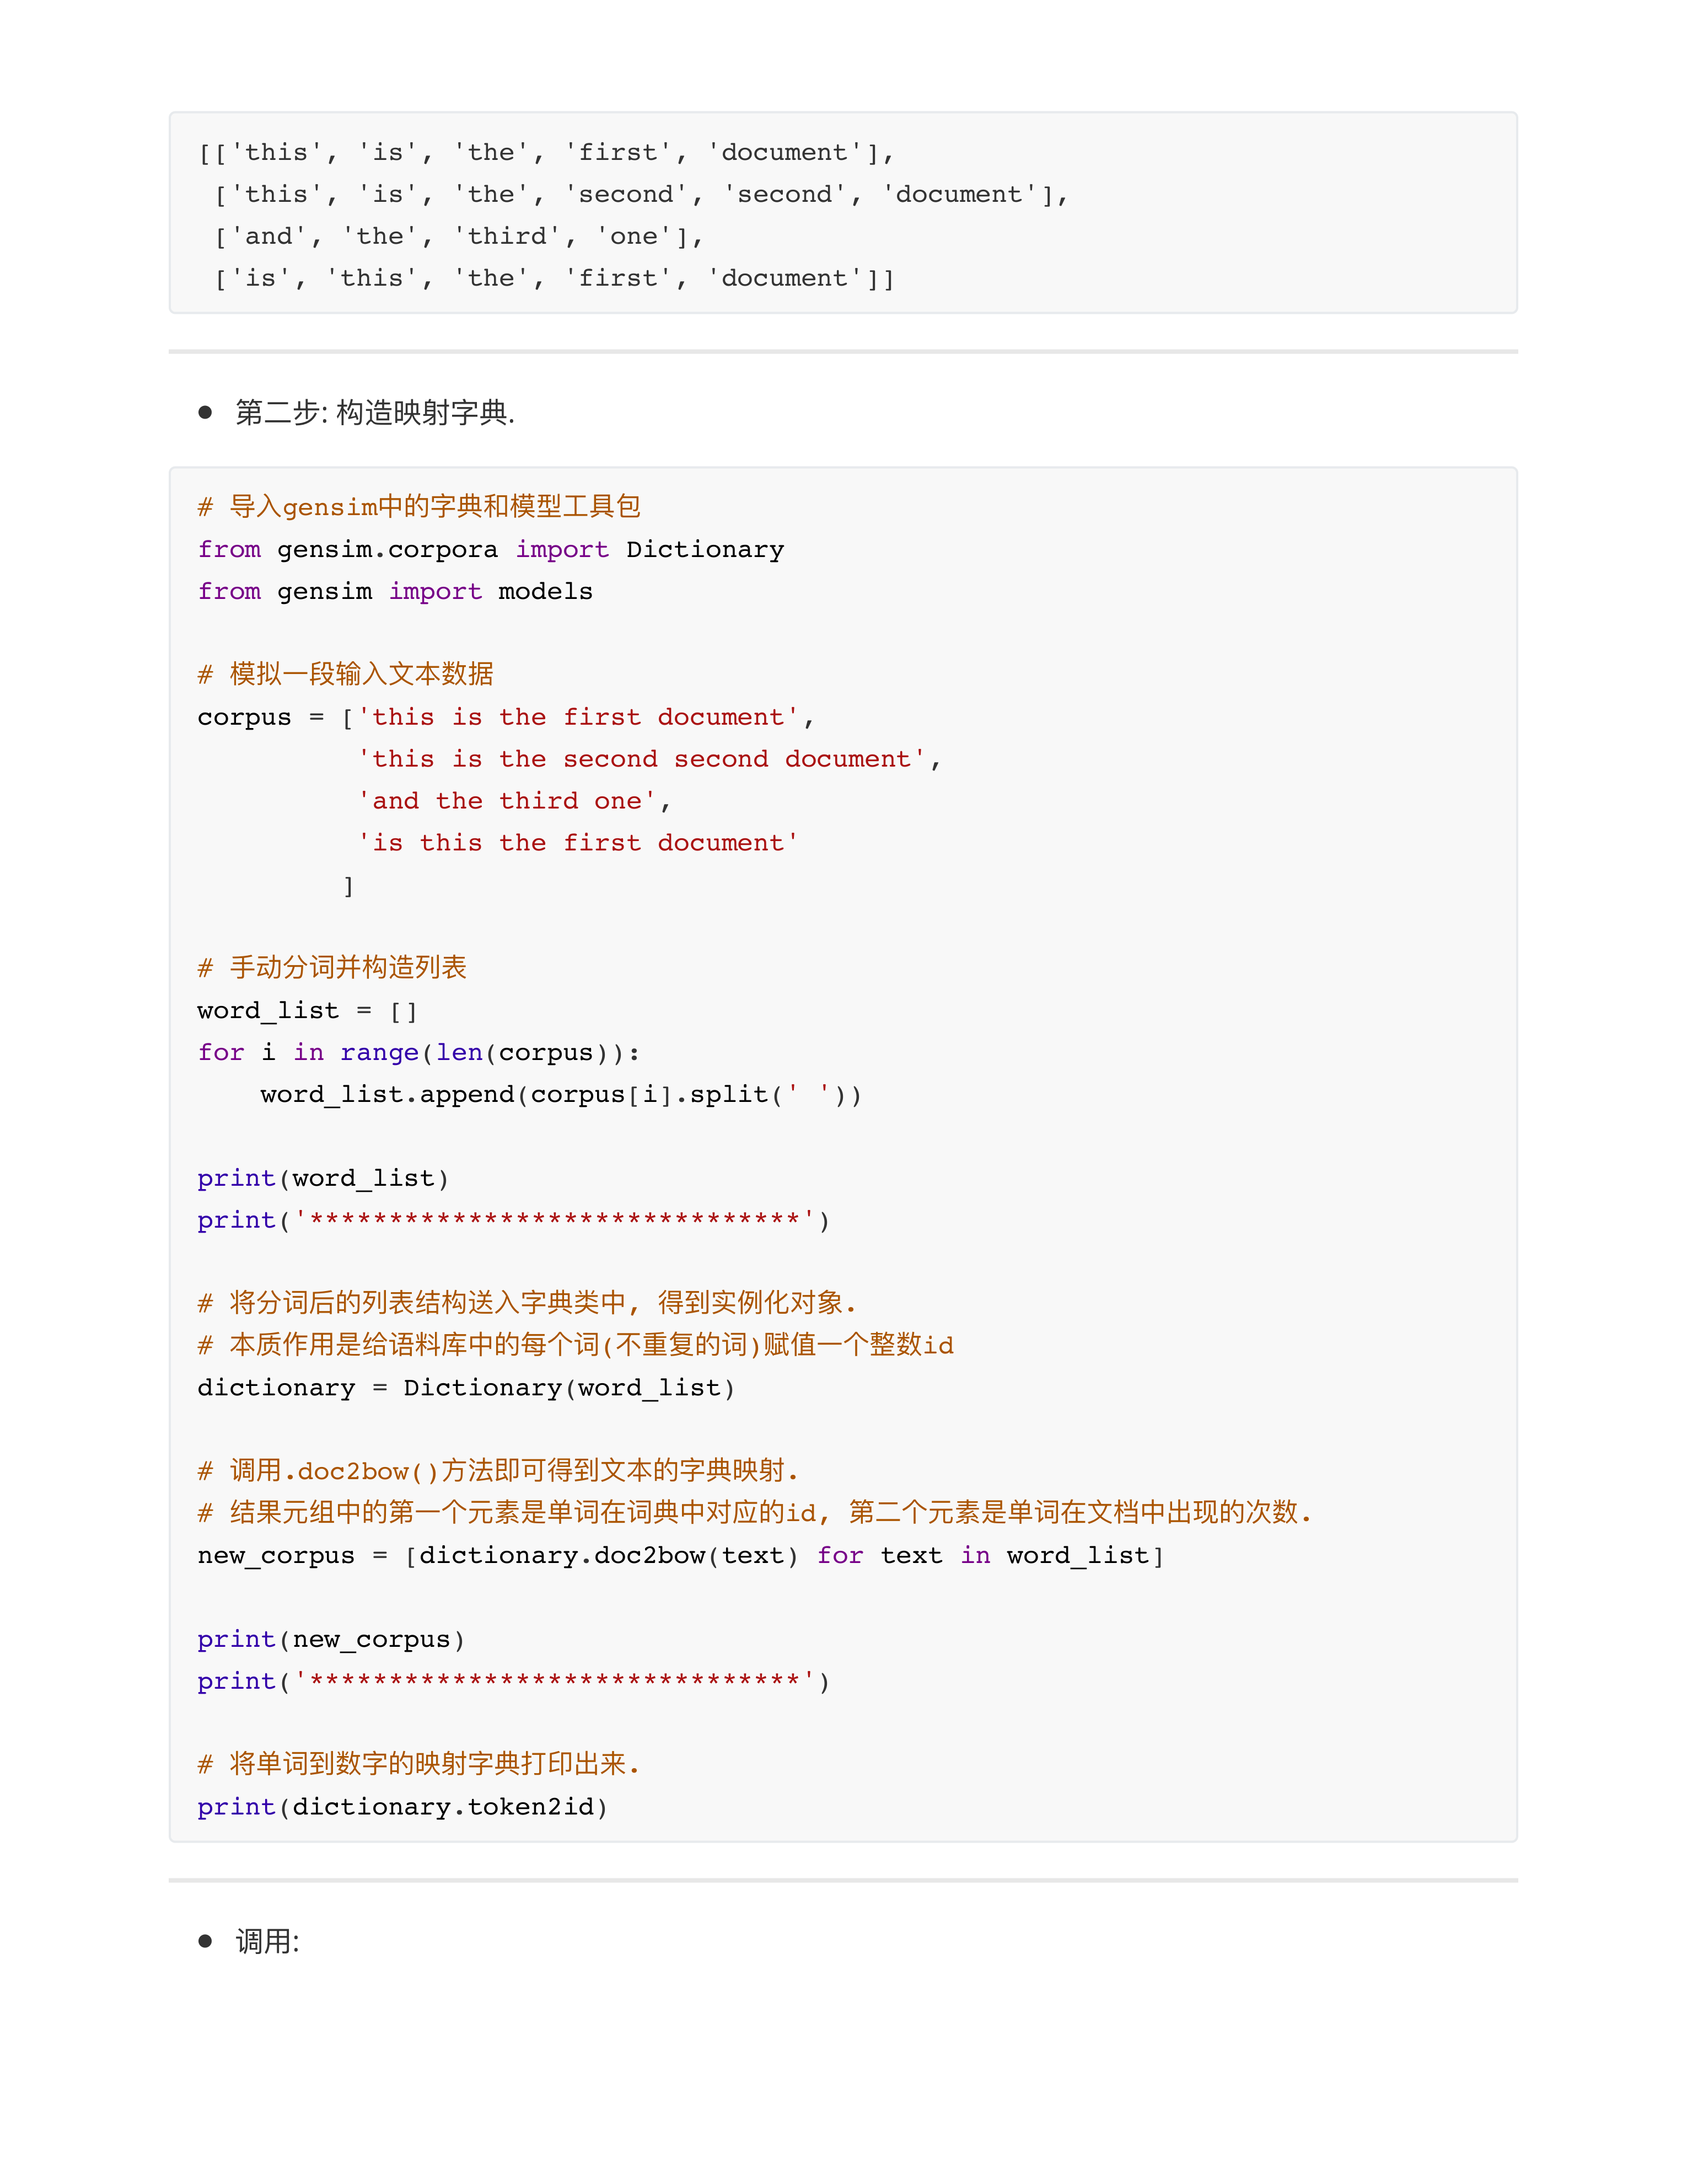Click the string 'this is the second second document'
This screenshot has width=1687, height=2184.
[x=641, y=759]
